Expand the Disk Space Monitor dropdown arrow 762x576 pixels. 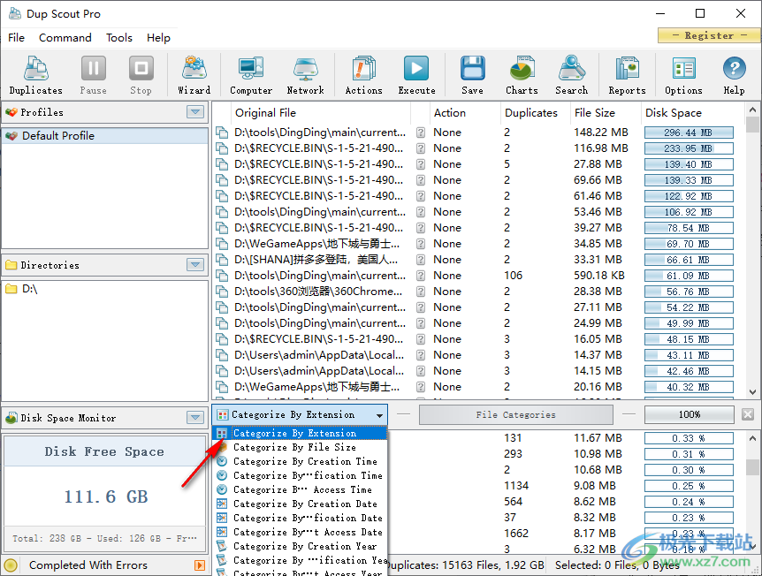[195, 417]
